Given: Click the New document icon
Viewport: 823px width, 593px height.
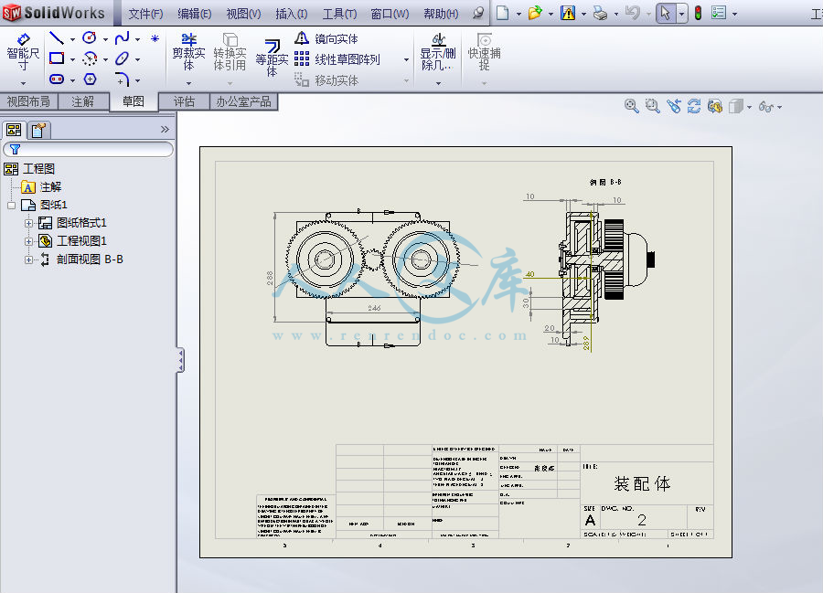Looking at the screenshot, I should (x=502, y=13).
